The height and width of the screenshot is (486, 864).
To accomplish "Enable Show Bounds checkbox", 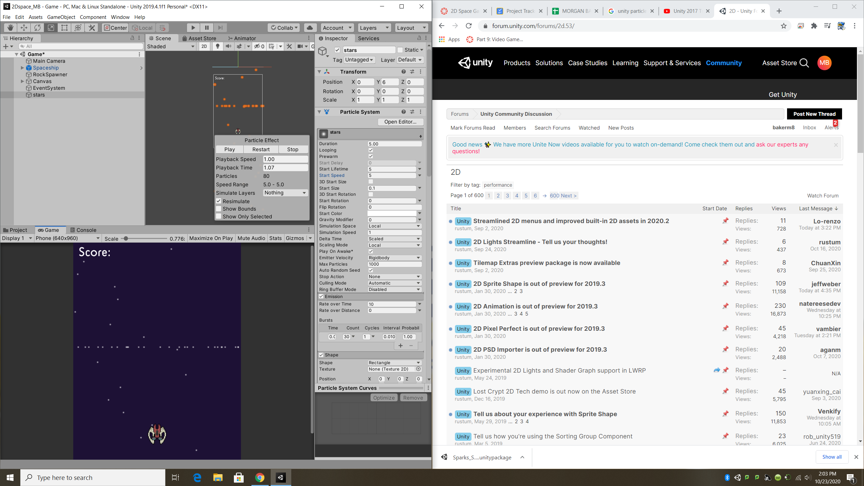I will pyautogui.click(x=219, y=209).
